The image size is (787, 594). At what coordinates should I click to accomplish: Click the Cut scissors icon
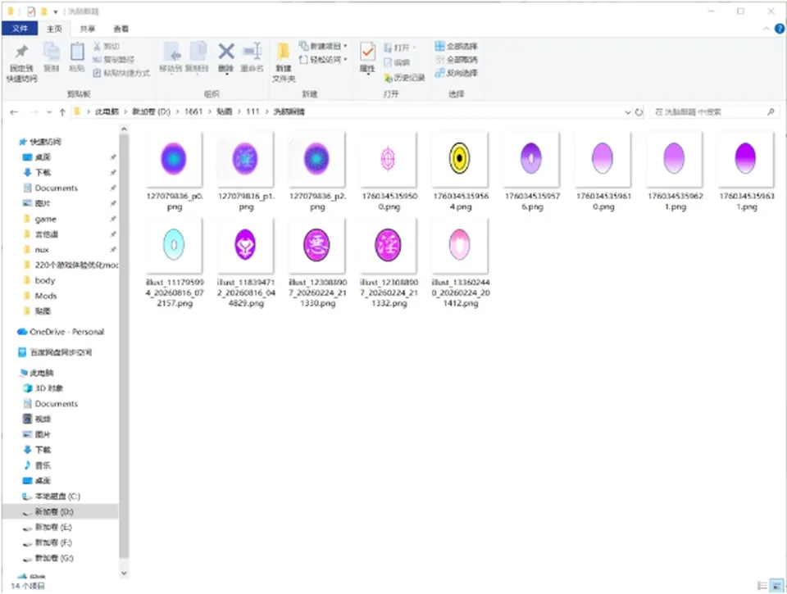click(97, 47)
